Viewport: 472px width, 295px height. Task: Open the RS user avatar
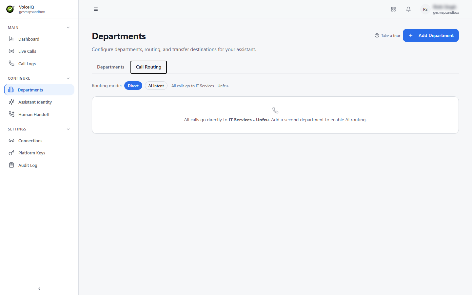coord(425,9)
